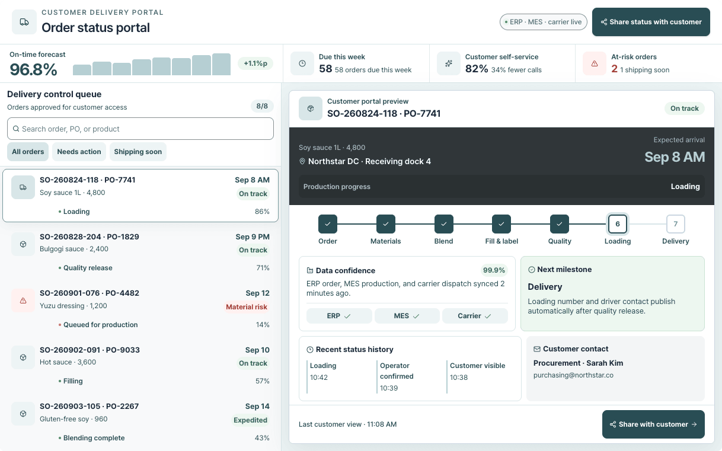Click the Search order, PO, or product field
The image size is (722, 451).
click(x=140, y=129)
